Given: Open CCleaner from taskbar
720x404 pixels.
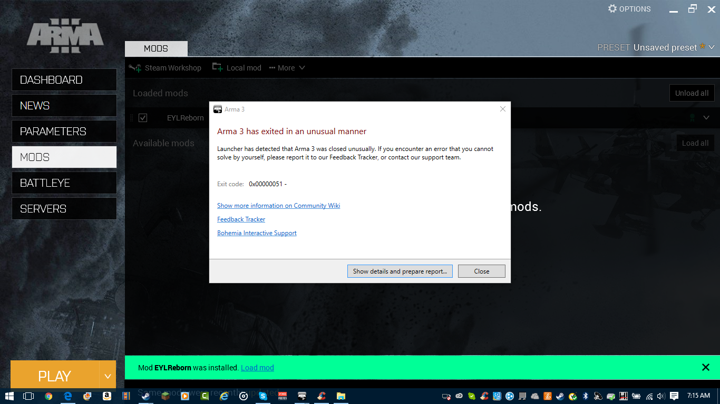Looking at the screenshot, I should (x=321, y=396).
